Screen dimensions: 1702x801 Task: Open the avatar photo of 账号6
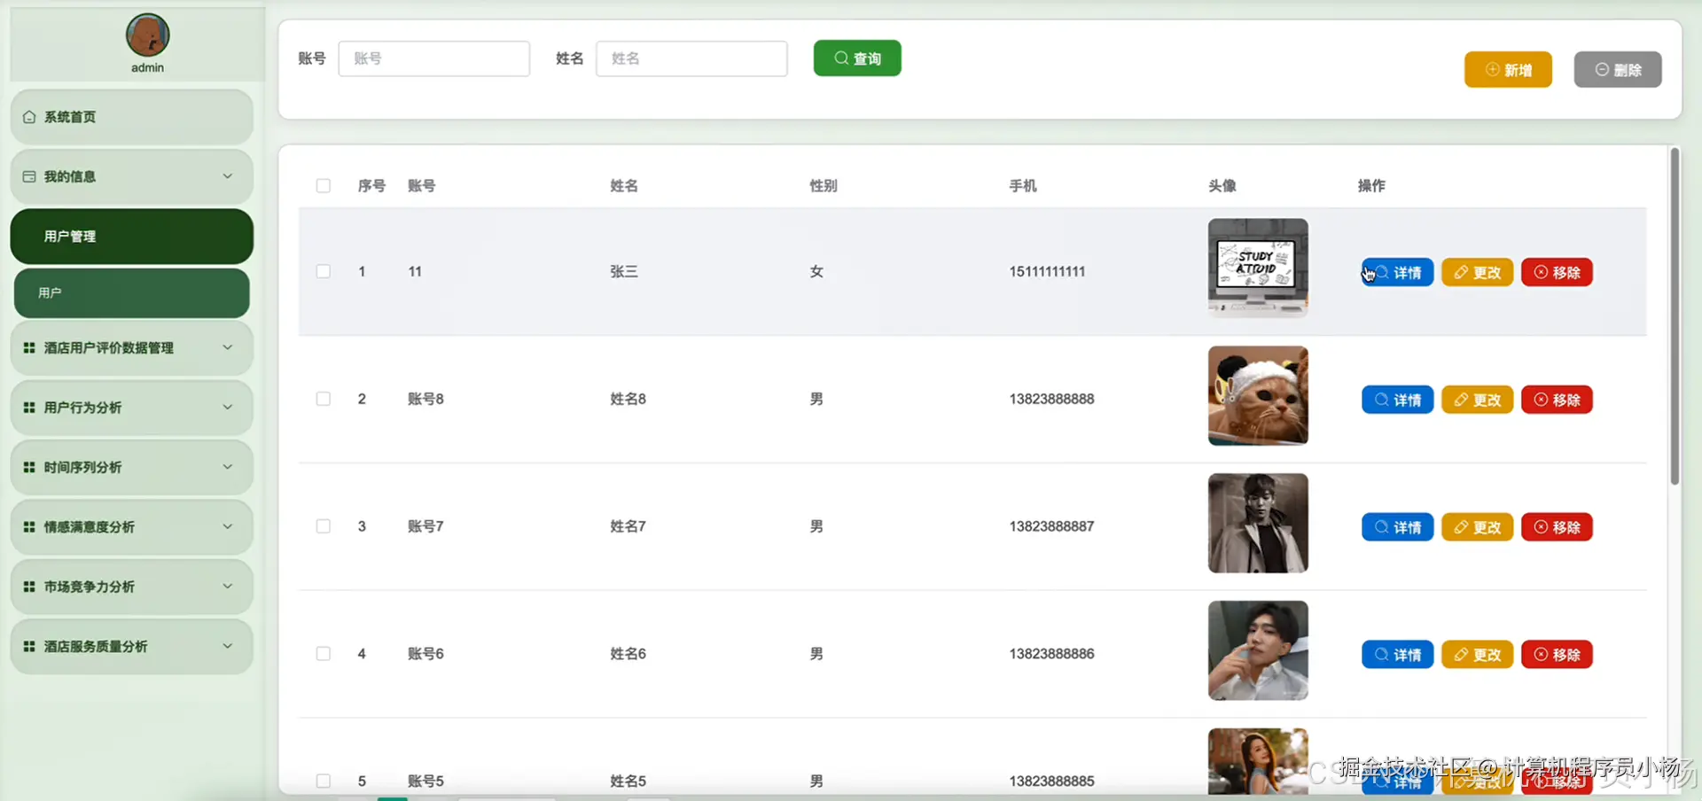(x=1258, y=651)
